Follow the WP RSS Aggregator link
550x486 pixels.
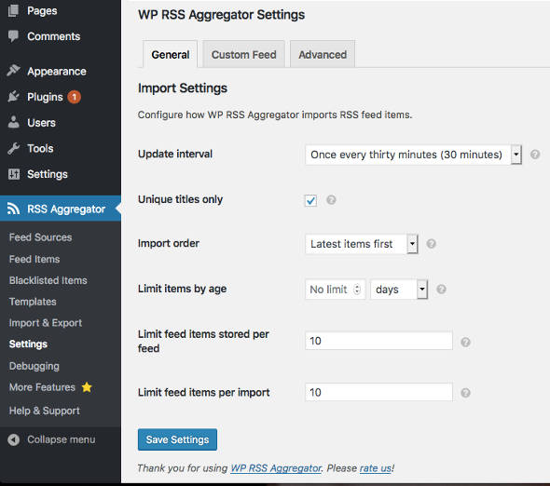click(x=276, y=468)
